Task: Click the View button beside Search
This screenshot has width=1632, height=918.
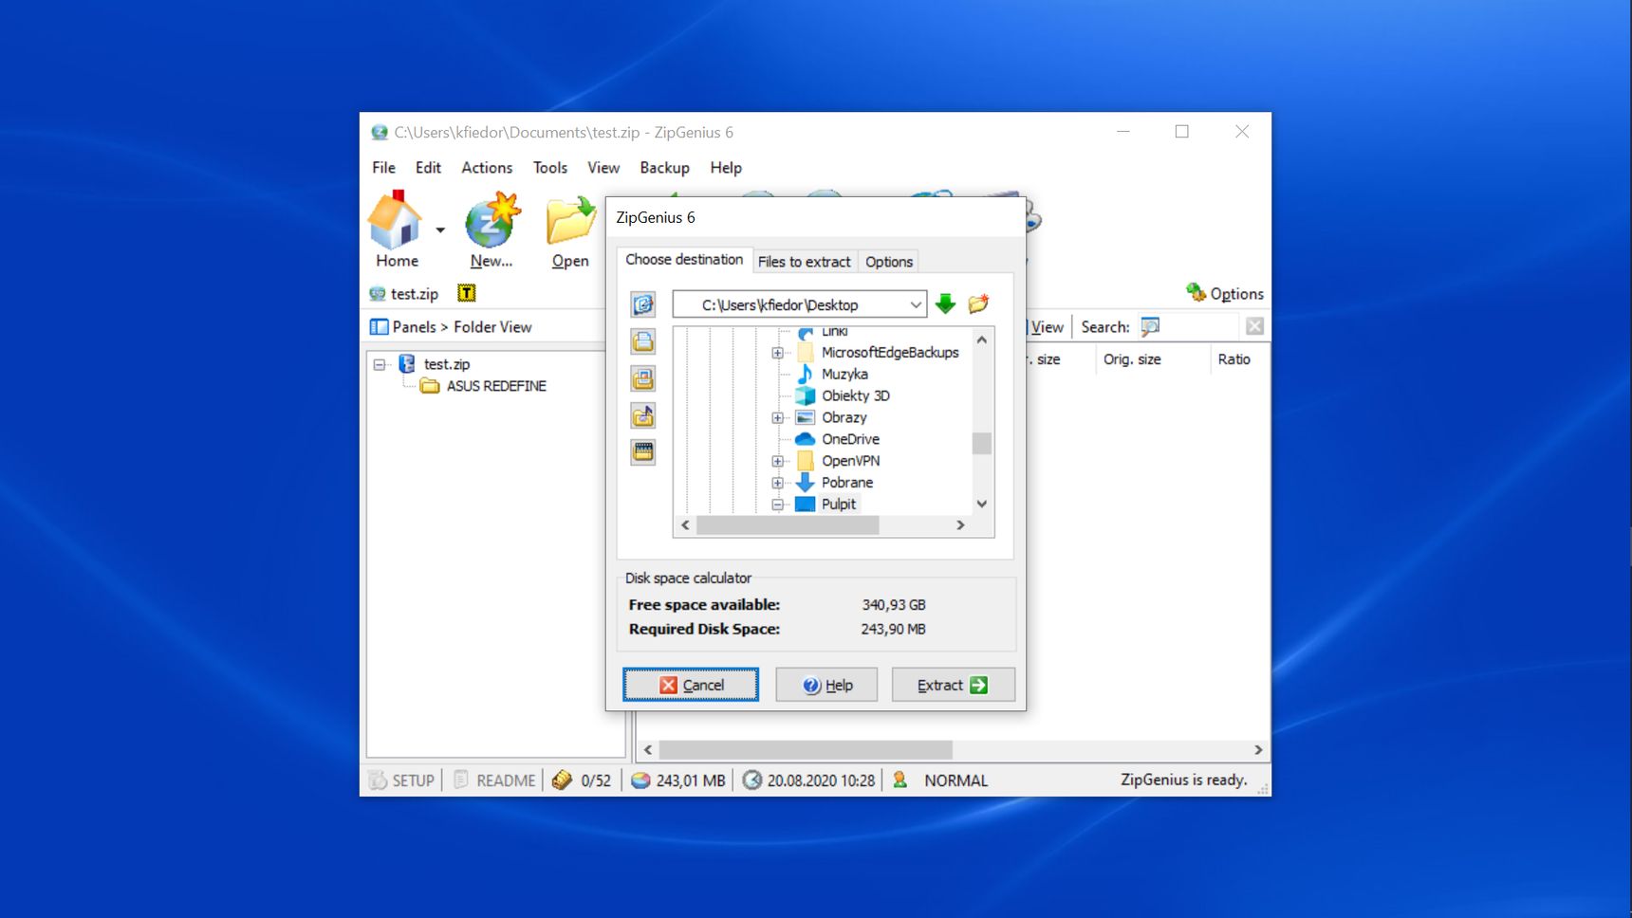Action: click(x=1047, y=327)
